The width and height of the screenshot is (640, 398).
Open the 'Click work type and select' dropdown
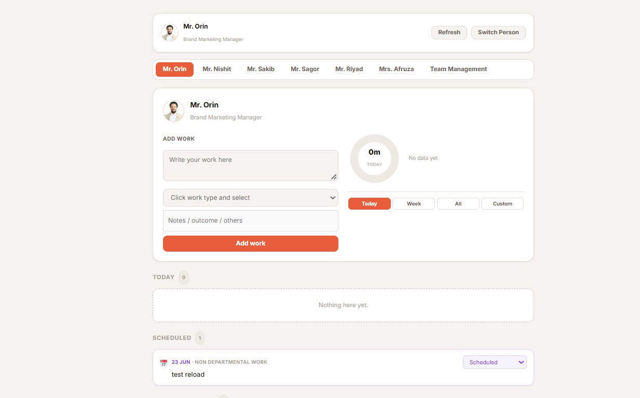pyautogui.click(x=251, y=198)
